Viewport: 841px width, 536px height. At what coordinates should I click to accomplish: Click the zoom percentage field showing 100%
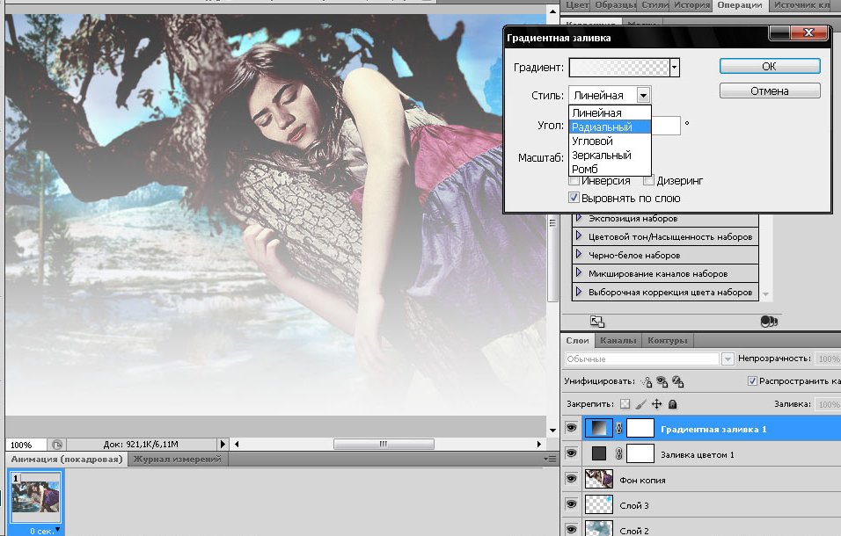(x=26, y=445)
